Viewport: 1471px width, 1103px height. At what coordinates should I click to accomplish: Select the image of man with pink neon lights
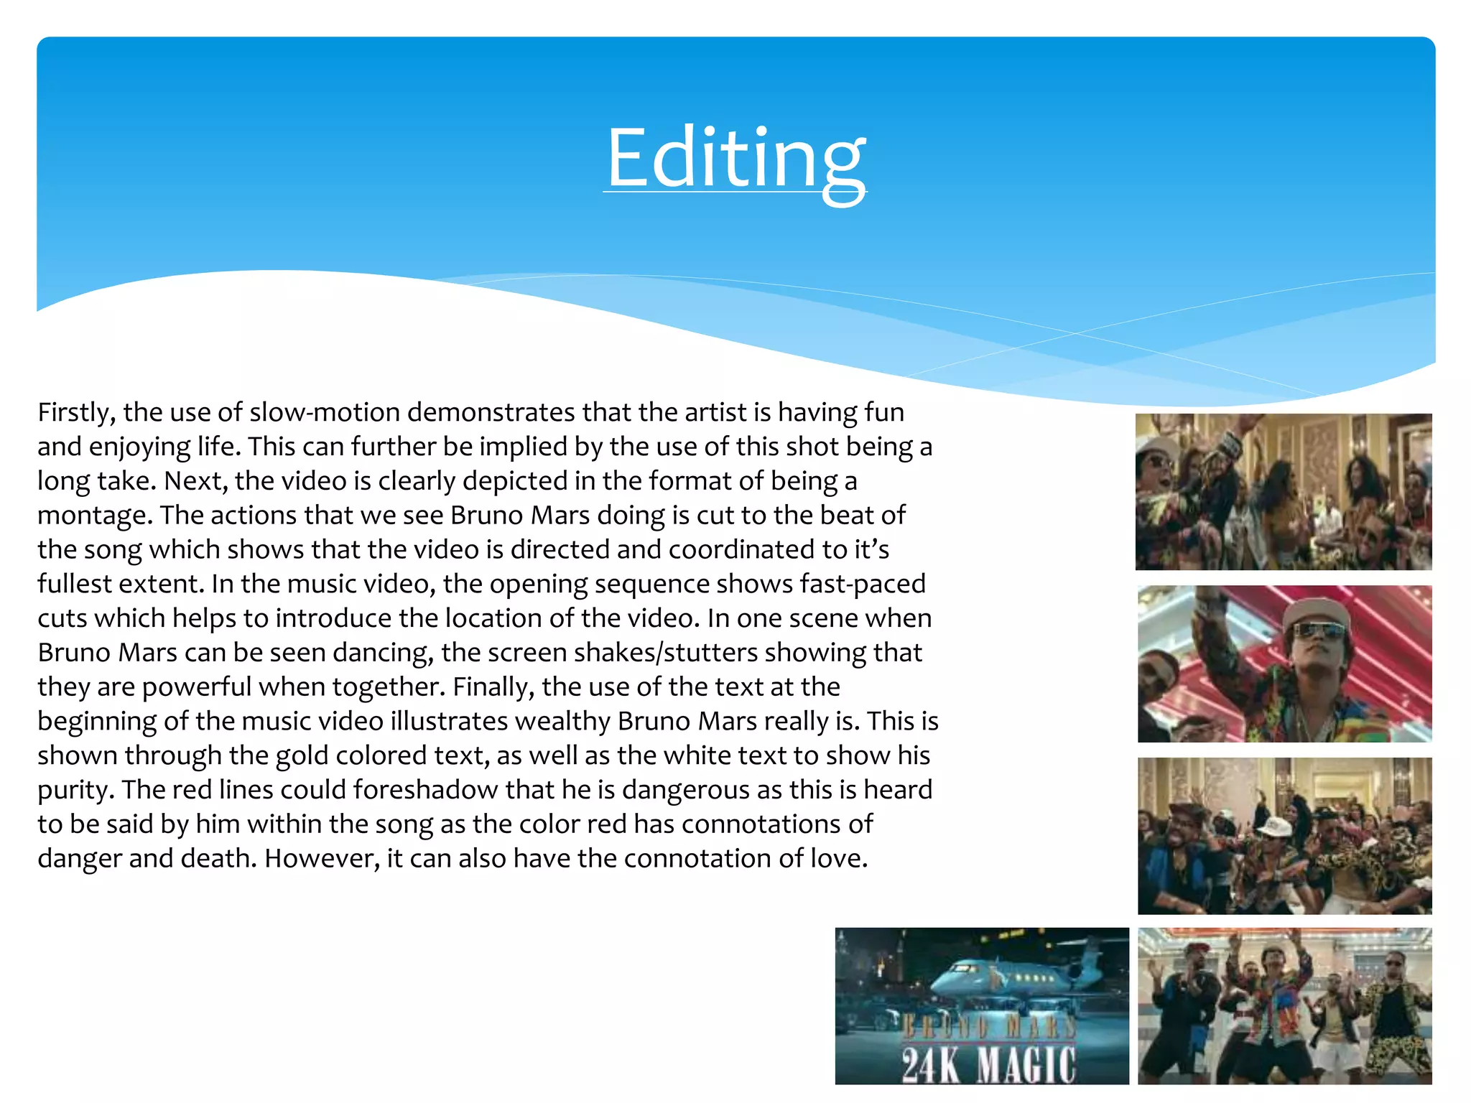(x=1284, y=664)
